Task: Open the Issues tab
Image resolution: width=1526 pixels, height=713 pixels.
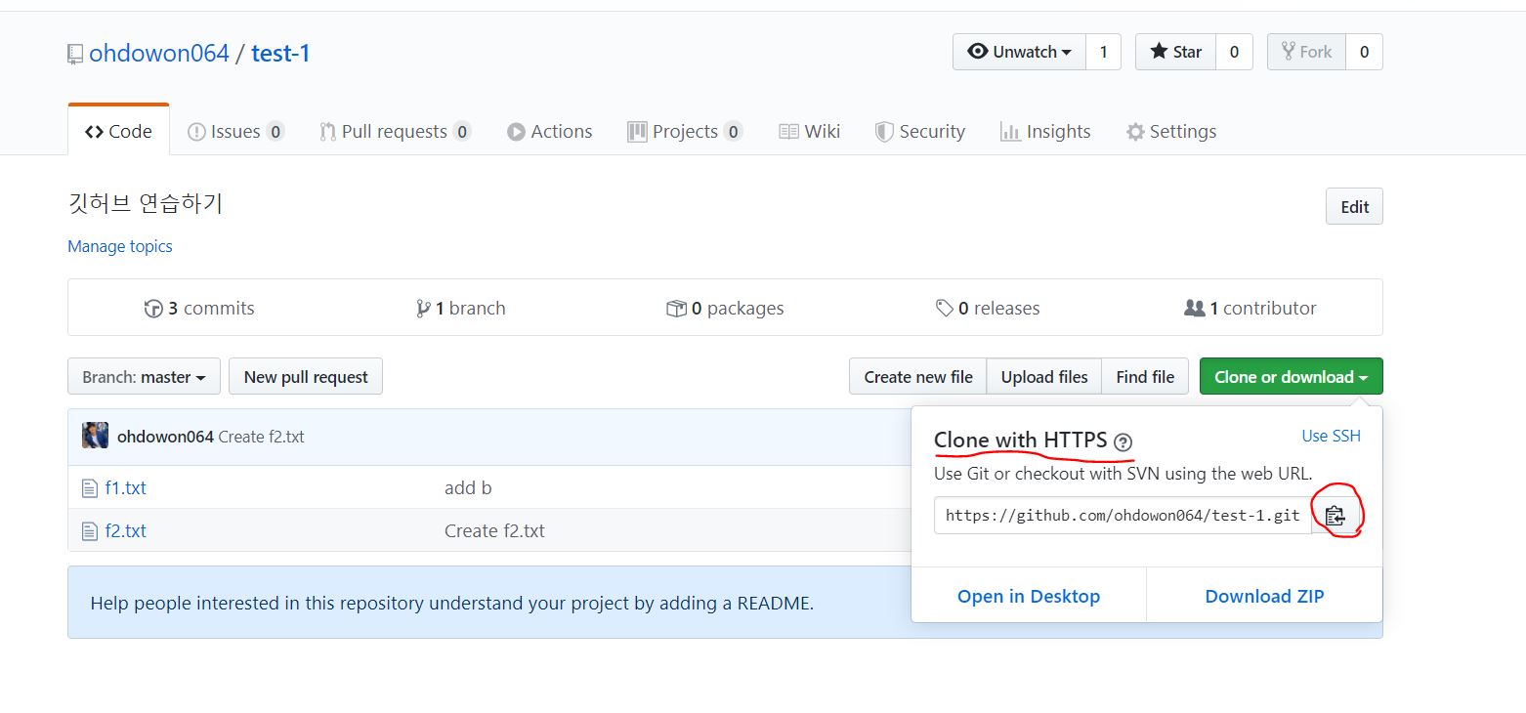Action: pyautogui.click(x=235, y=131)
